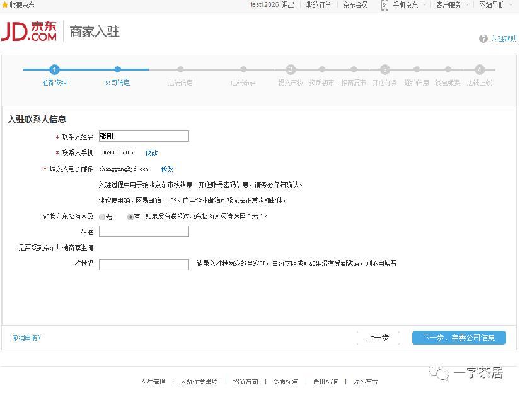Open 我的订单 in top bar
The height and width of the screenshot is (395, 520).
coord(318,4)
